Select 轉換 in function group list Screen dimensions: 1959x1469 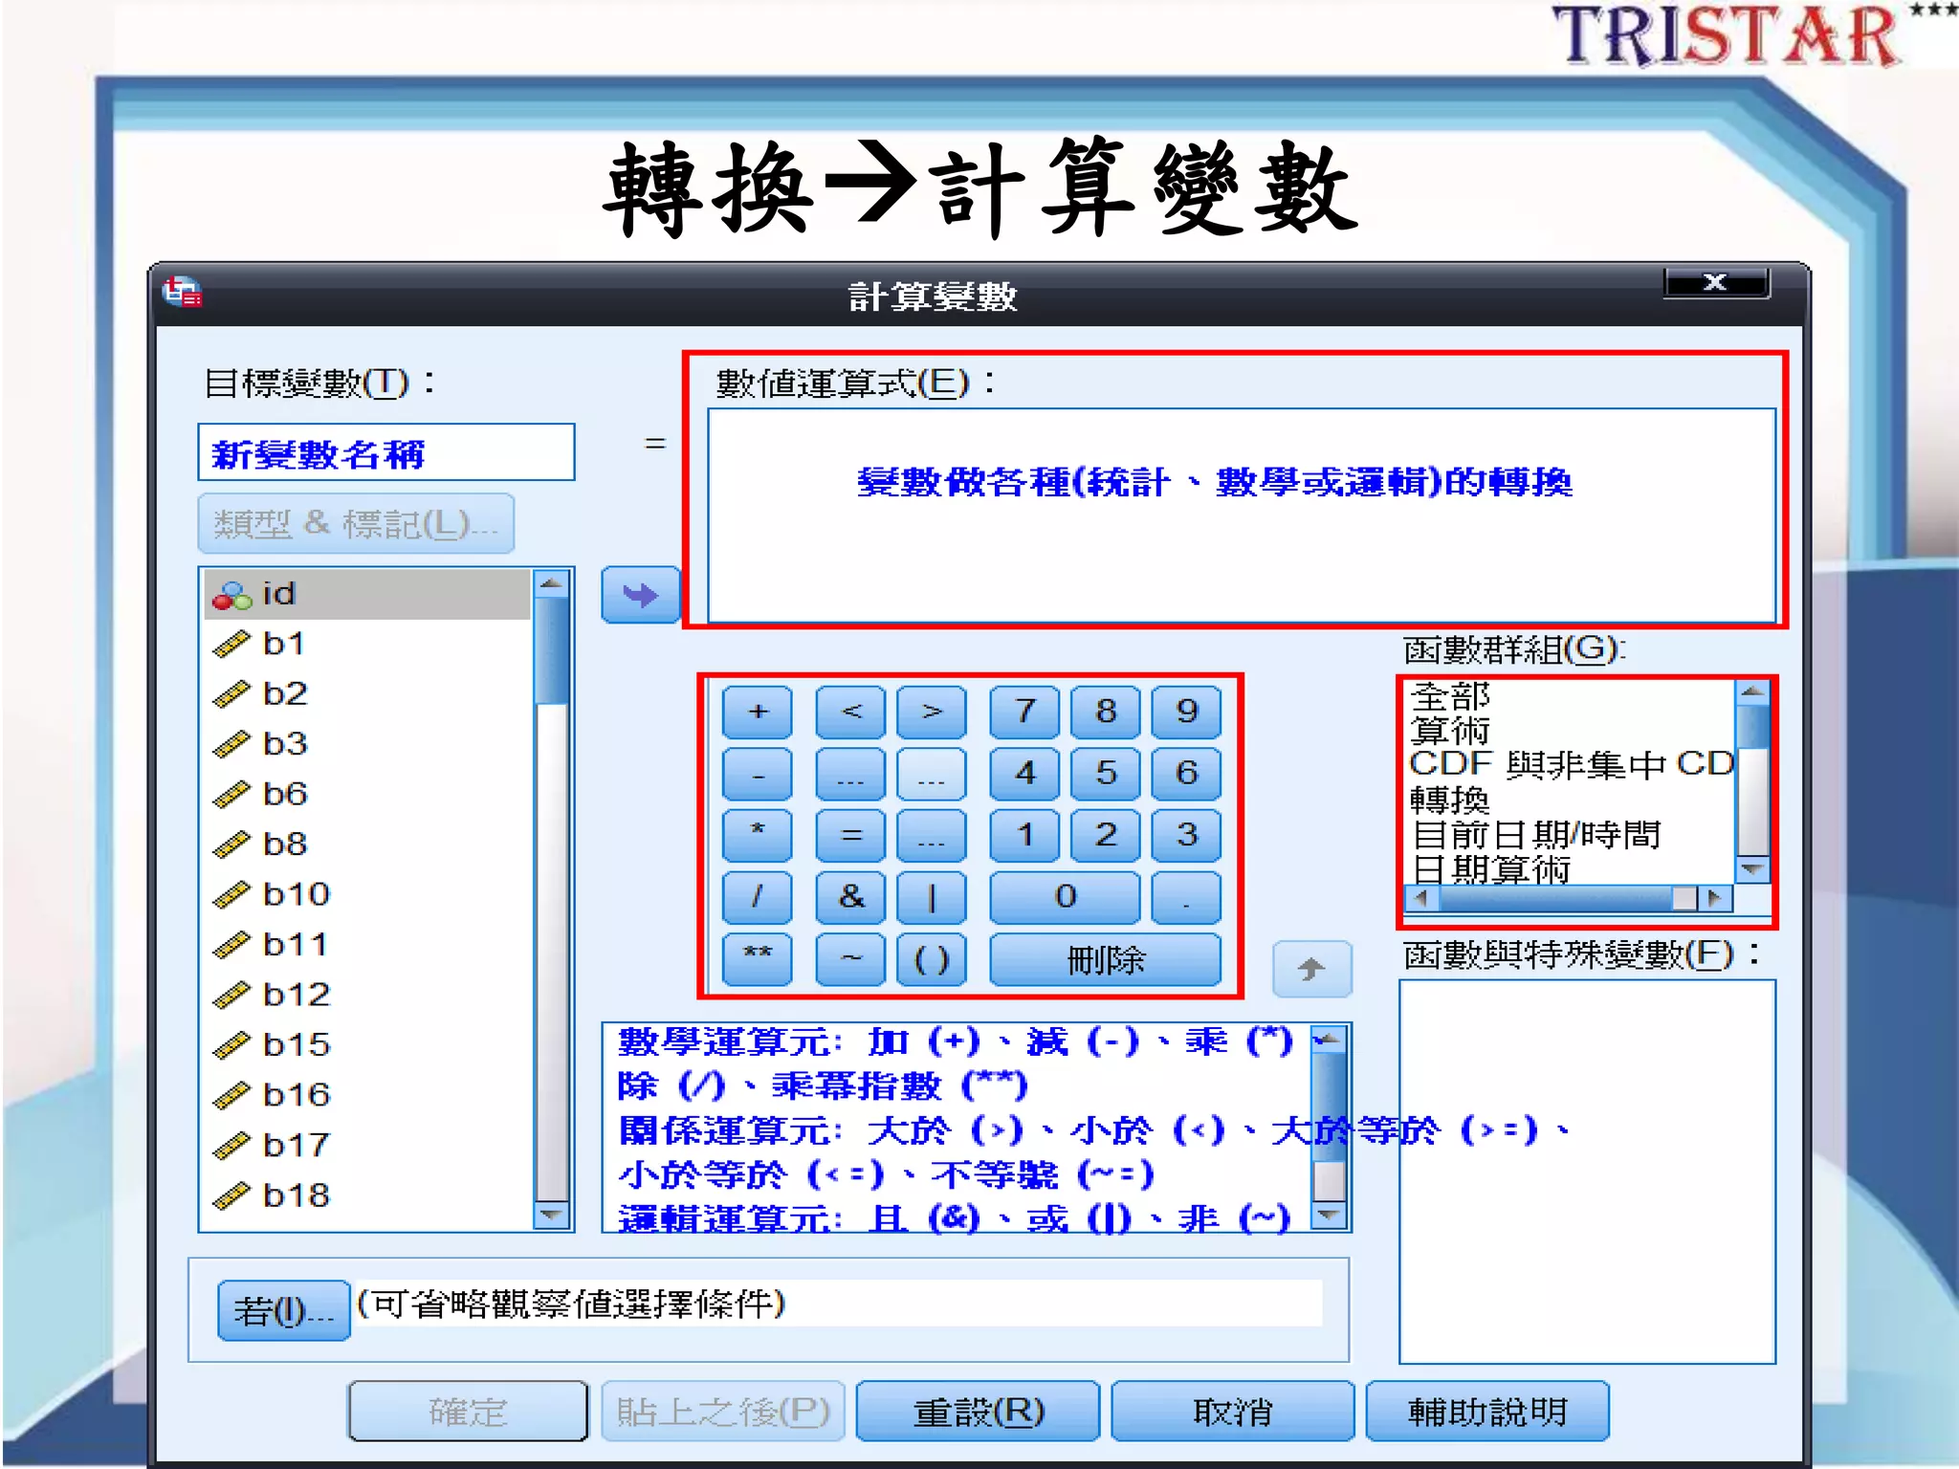click(x=1569, y=800)
